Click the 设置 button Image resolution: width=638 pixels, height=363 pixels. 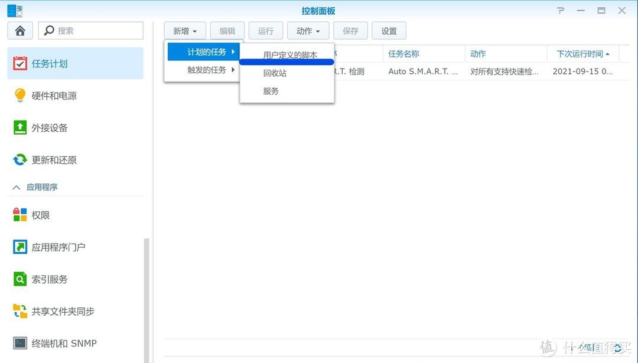389,30
